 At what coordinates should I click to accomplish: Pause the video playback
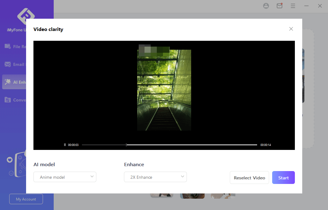[x=65, y=145]
